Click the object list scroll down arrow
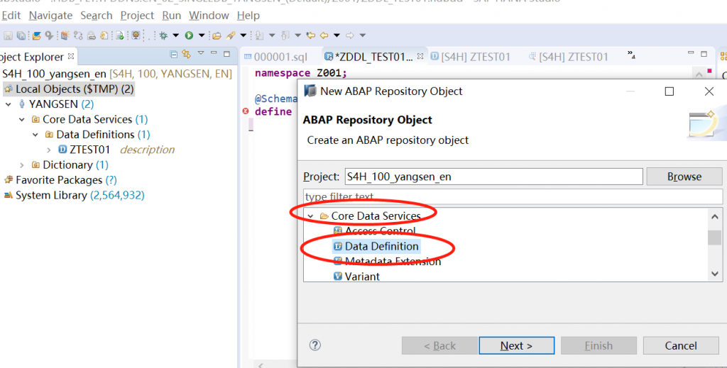 715,273
